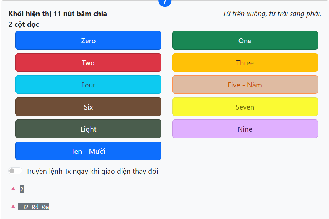Screen dimensions: 329x219
Task: Enable the Truyền lệnh Tx toggle switch
Action: click(15, 171)
